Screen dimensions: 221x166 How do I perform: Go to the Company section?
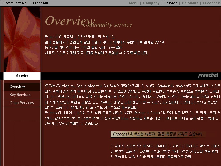(x=151, y=3)
